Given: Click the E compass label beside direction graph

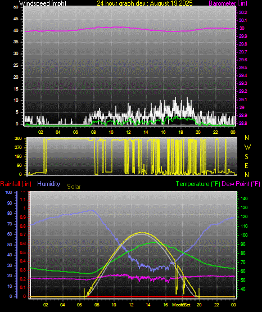Looking at the screenshot, I should 246,165.
